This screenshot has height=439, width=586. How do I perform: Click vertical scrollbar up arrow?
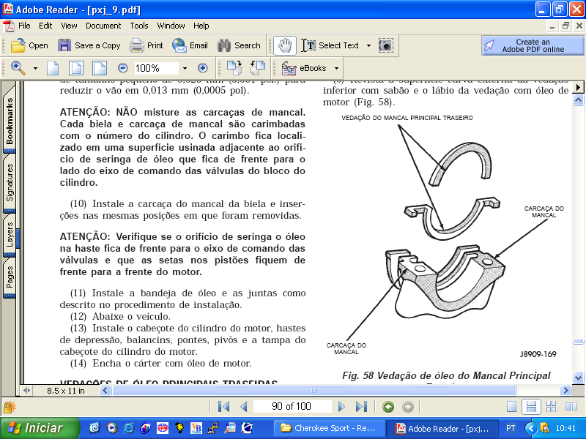coord(578,100)
